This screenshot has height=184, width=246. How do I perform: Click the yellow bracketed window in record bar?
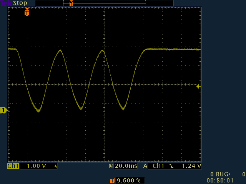click(x=105, y=3)
